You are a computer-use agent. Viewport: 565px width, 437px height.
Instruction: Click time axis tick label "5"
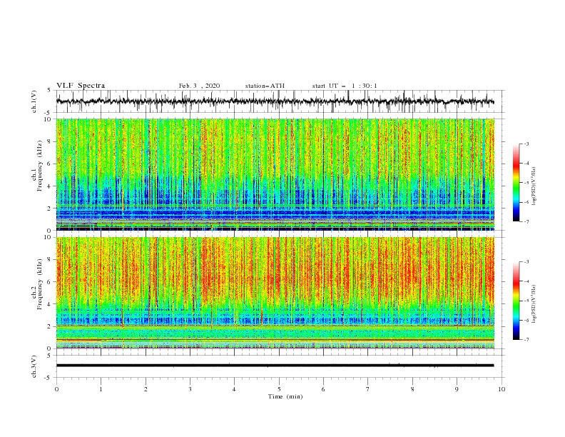tap(279, 389)
